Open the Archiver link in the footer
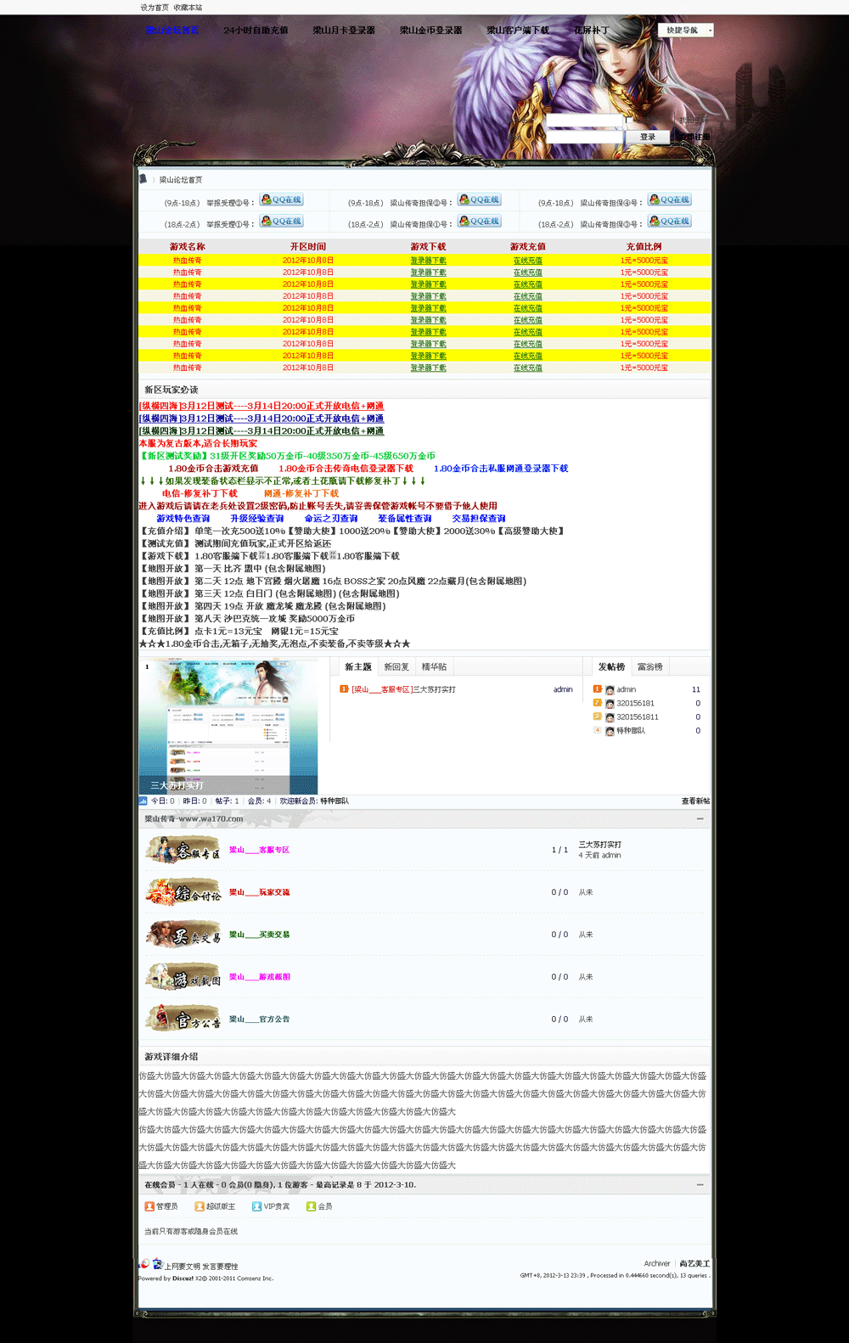Screen dimensions: 849x1343 657,1263
